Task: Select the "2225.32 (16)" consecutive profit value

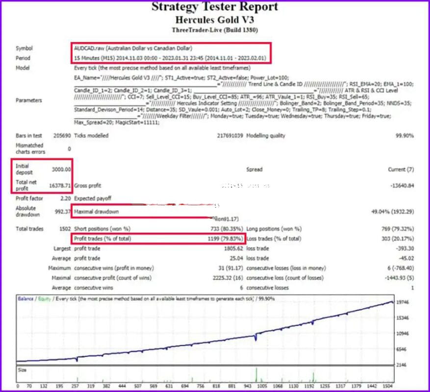Action: point(228,278)
